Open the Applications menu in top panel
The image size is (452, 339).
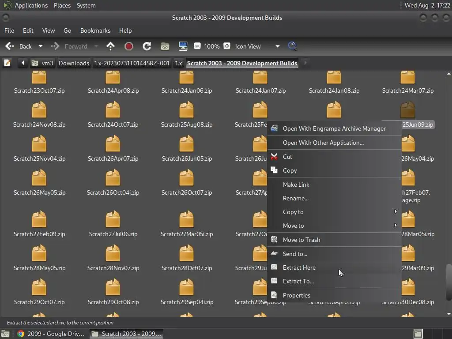click(x=31, y=5)
